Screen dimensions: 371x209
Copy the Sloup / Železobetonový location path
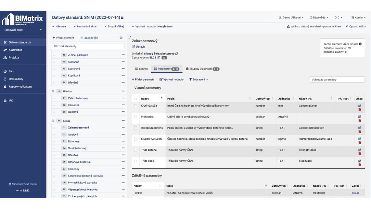(x=177, y=53)
